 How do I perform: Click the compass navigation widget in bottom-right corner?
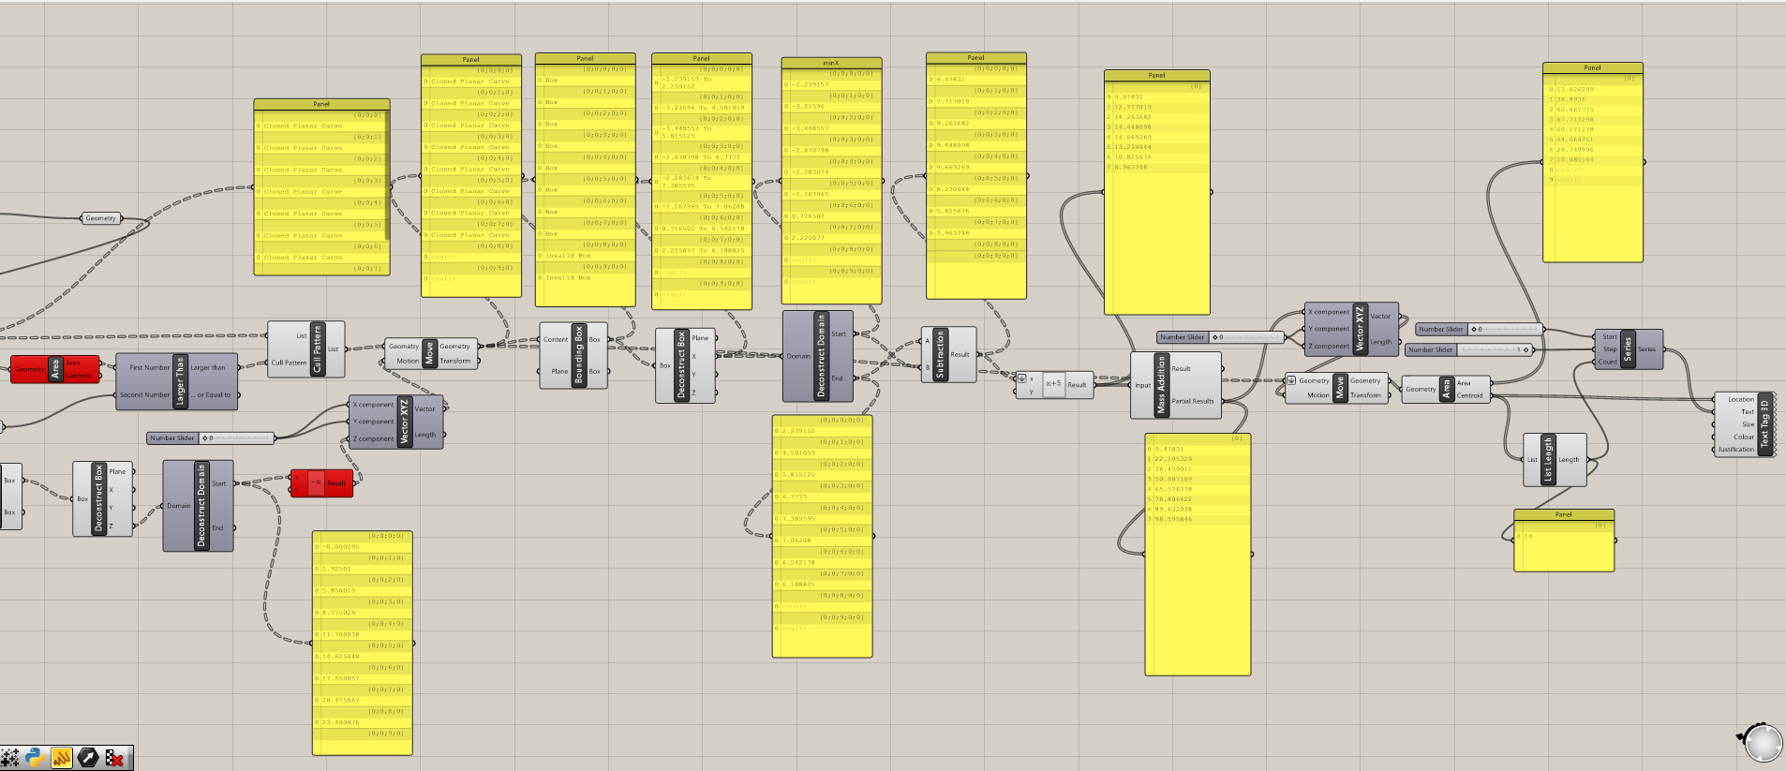click(1762, 743)
